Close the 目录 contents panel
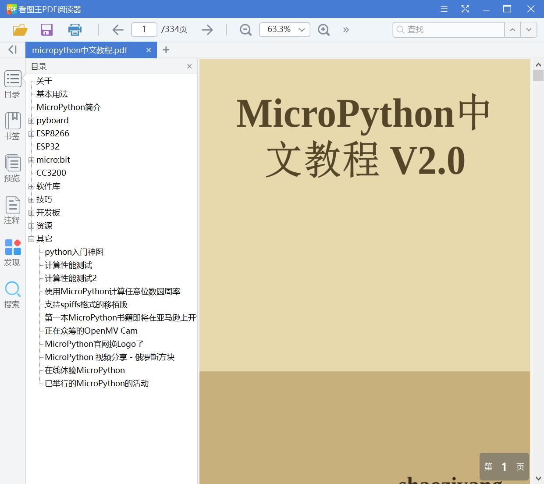Viewport: 544px width, 484px height. 189,66
